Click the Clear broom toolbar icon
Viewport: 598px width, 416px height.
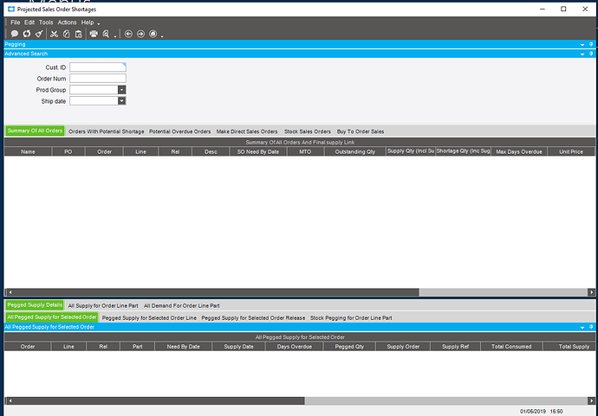(x=39, y=34)
